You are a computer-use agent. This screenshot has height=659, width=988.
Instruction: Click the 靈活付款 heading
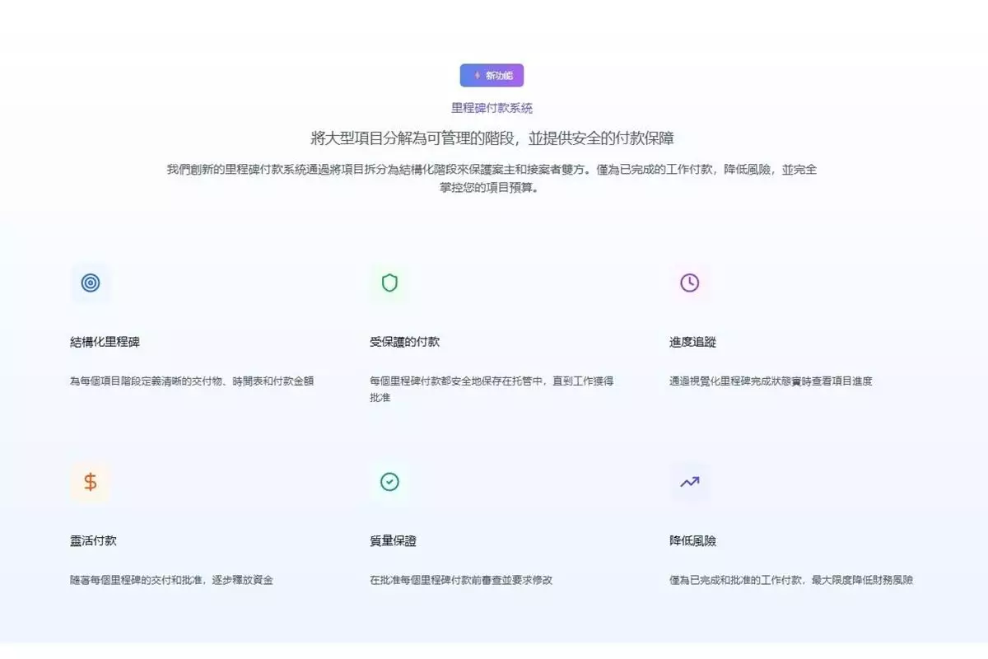tap(94, 541)
